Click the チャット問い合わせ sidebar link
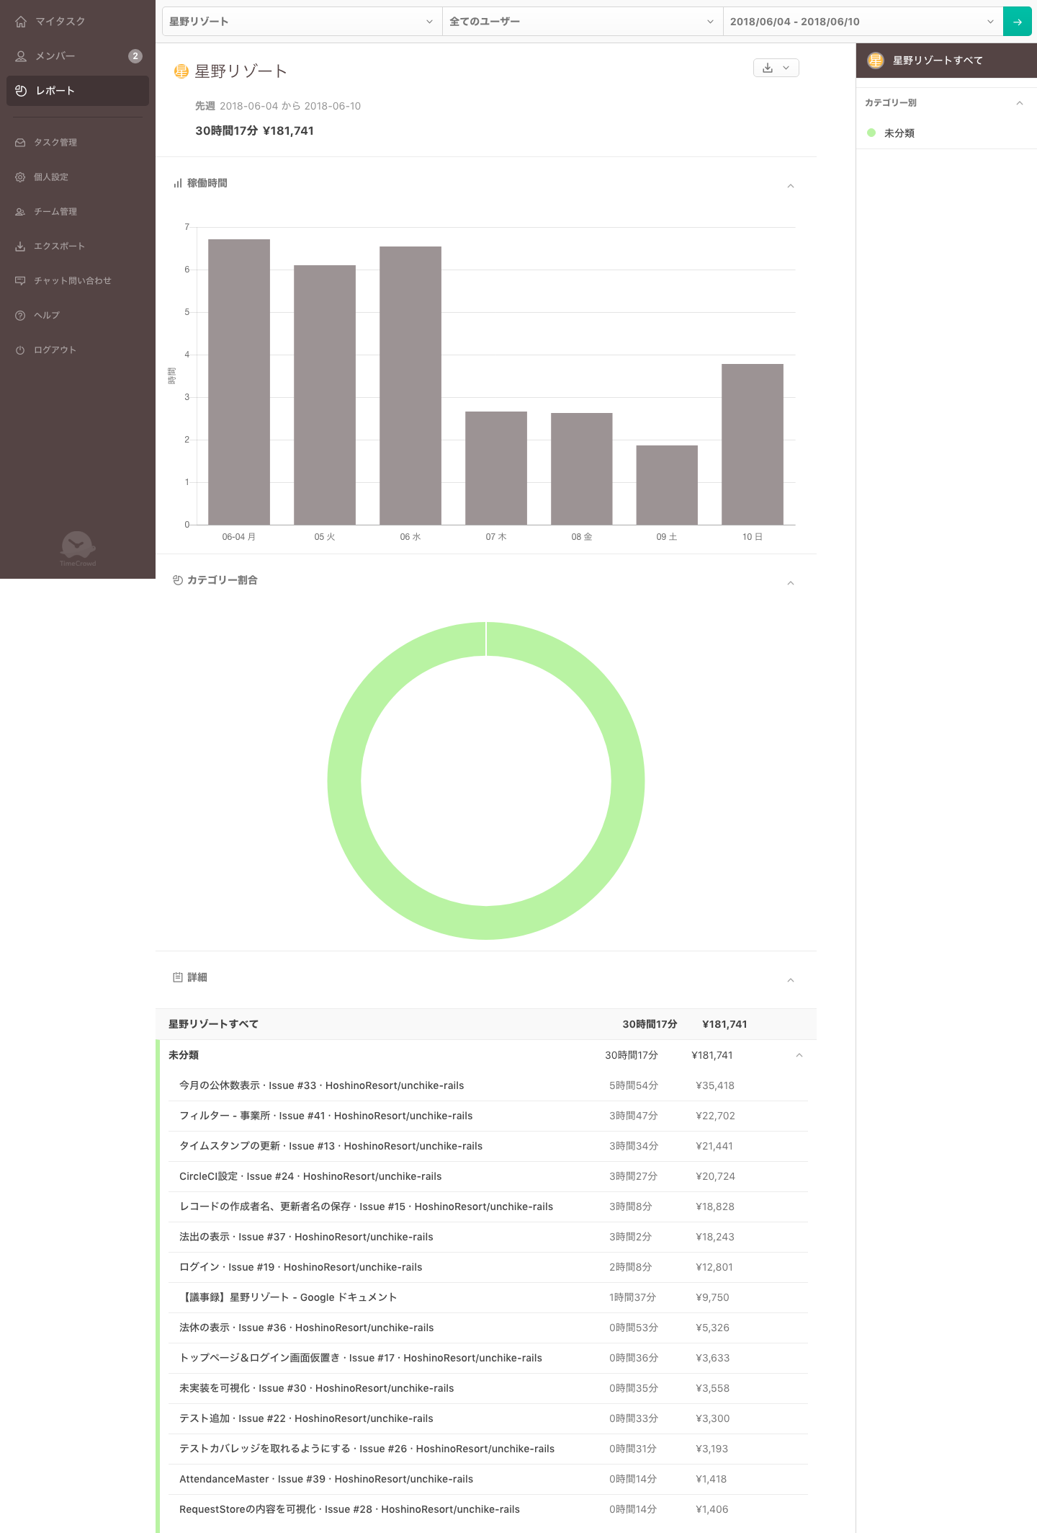Image resolution: width=1037 pixels, height=1533 pixels. coord(78,281)
